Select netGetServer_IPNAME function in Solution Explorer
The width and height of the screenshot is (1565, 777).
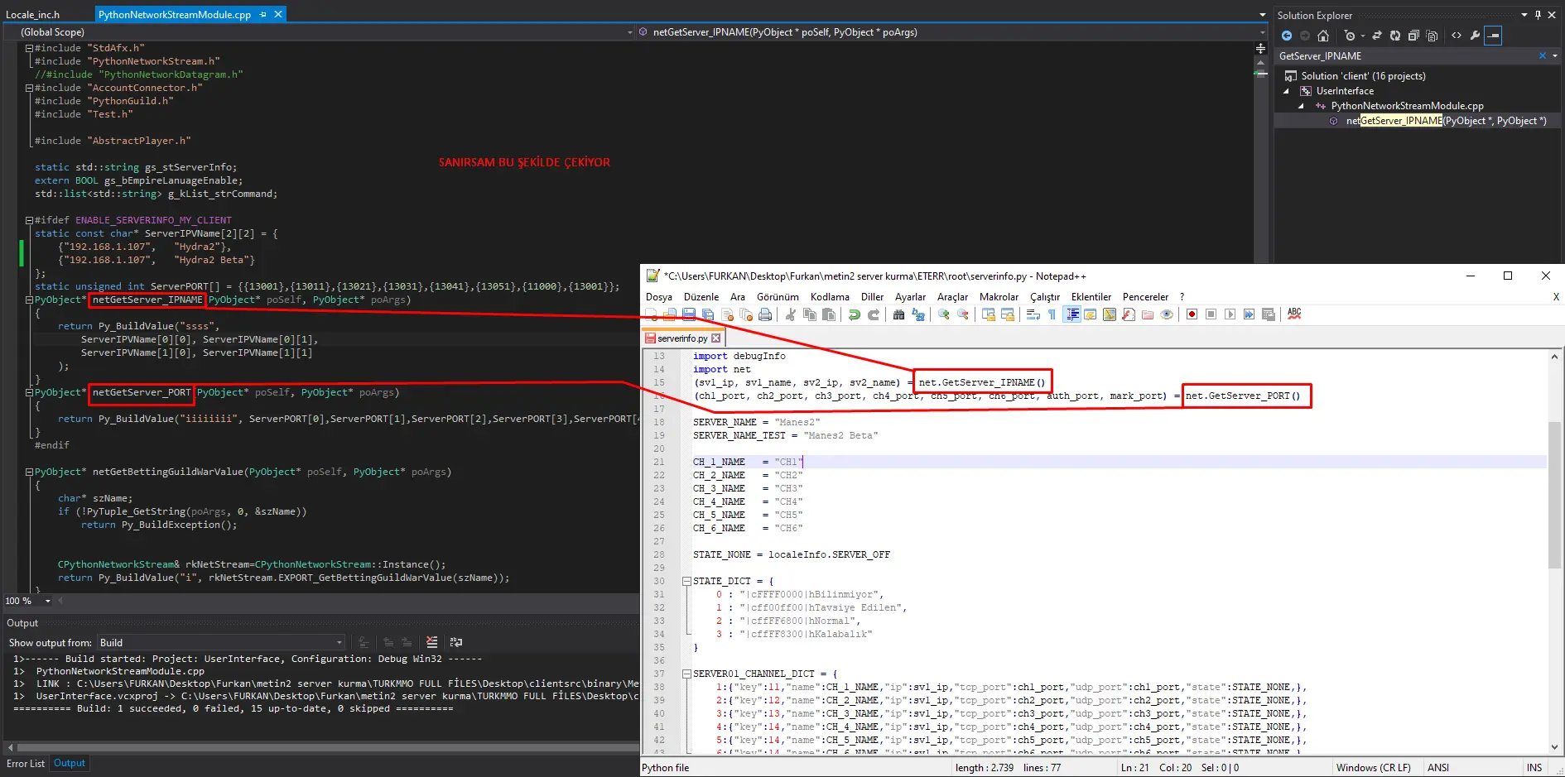[1446, 121]
